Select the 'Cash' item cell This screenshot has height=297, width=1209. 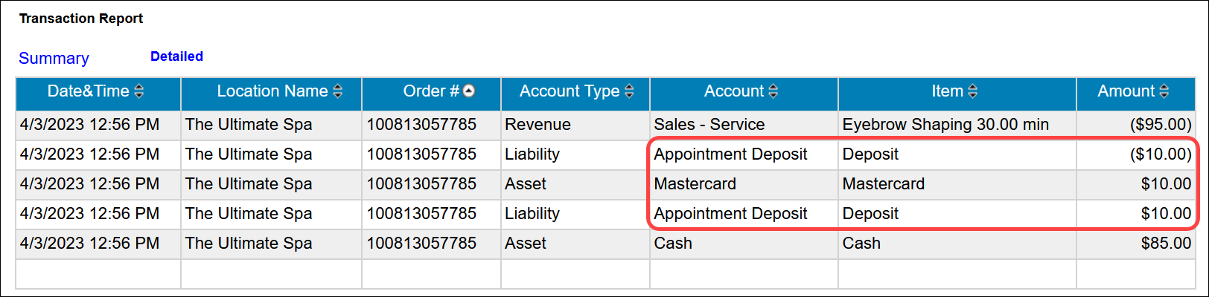(x=957, y=244)
